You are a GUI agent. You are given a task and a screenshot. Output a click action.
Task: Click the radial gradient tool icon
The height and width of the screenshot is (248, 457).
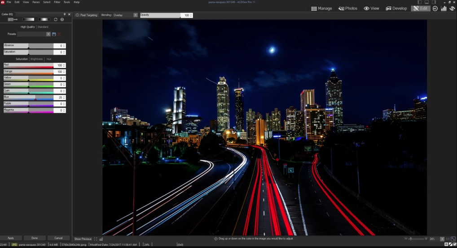click(x=44, y=20)
